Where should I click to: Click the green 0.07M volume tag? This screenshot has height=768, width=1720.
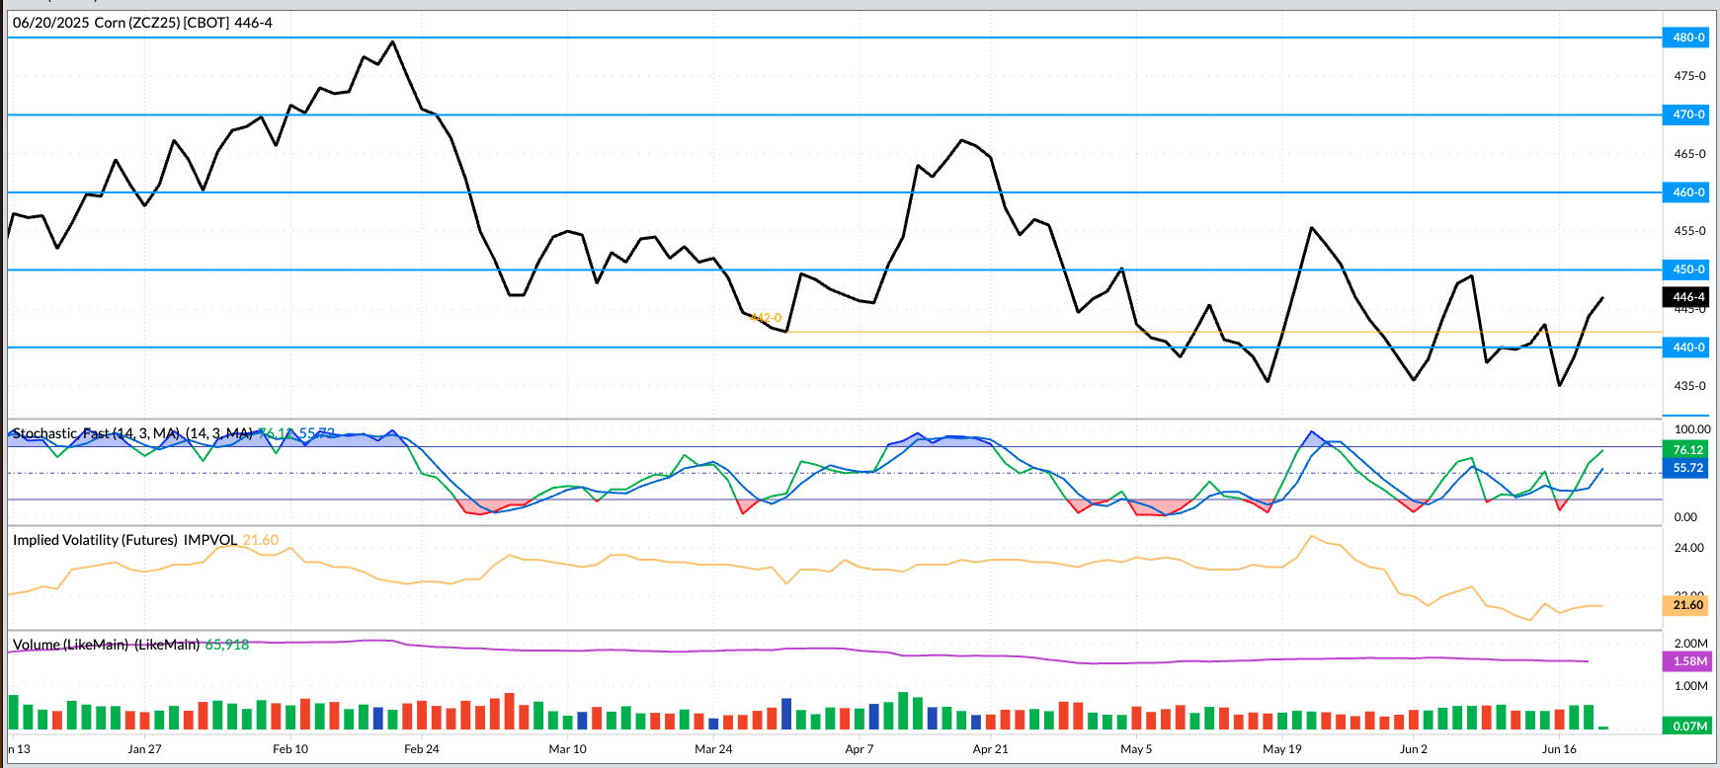tap(1689, 727)
